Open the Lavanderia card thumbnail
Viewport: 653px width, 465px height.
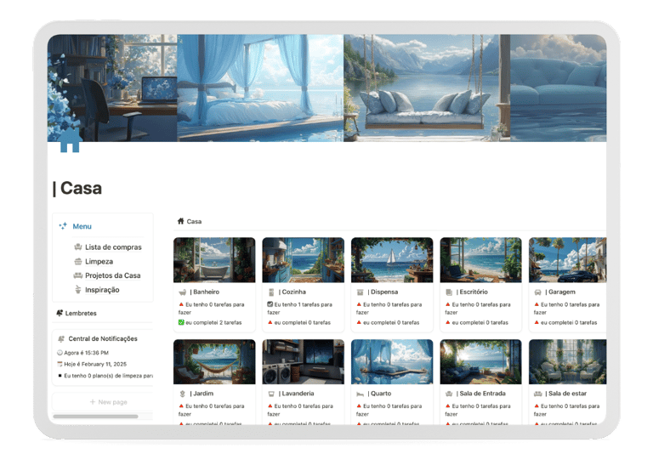304,361
